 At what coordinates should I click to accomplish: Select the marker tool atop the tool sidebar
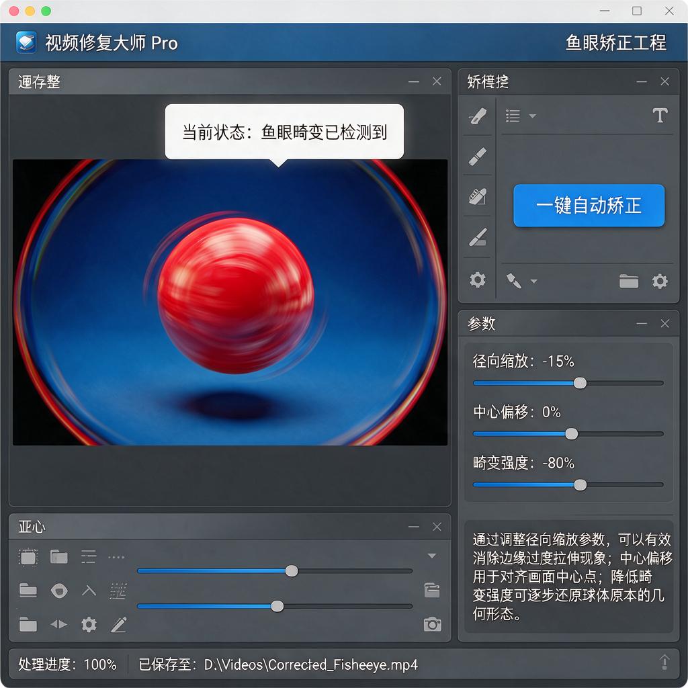tap(478, 116)
